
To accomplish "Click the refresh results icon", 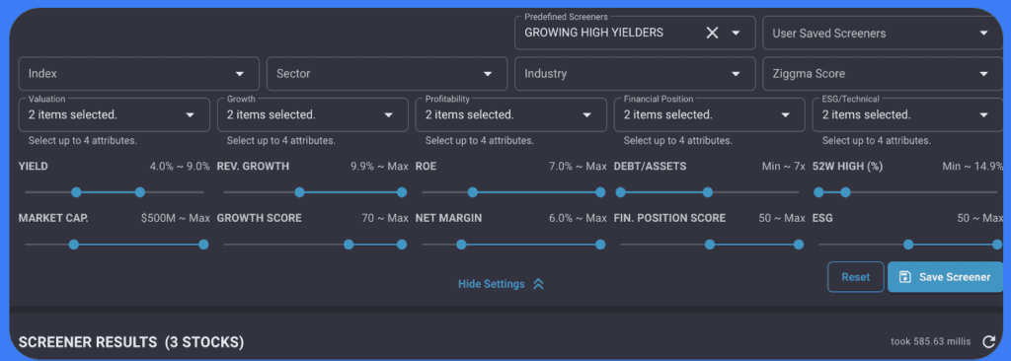I will [x=988, y=341].
